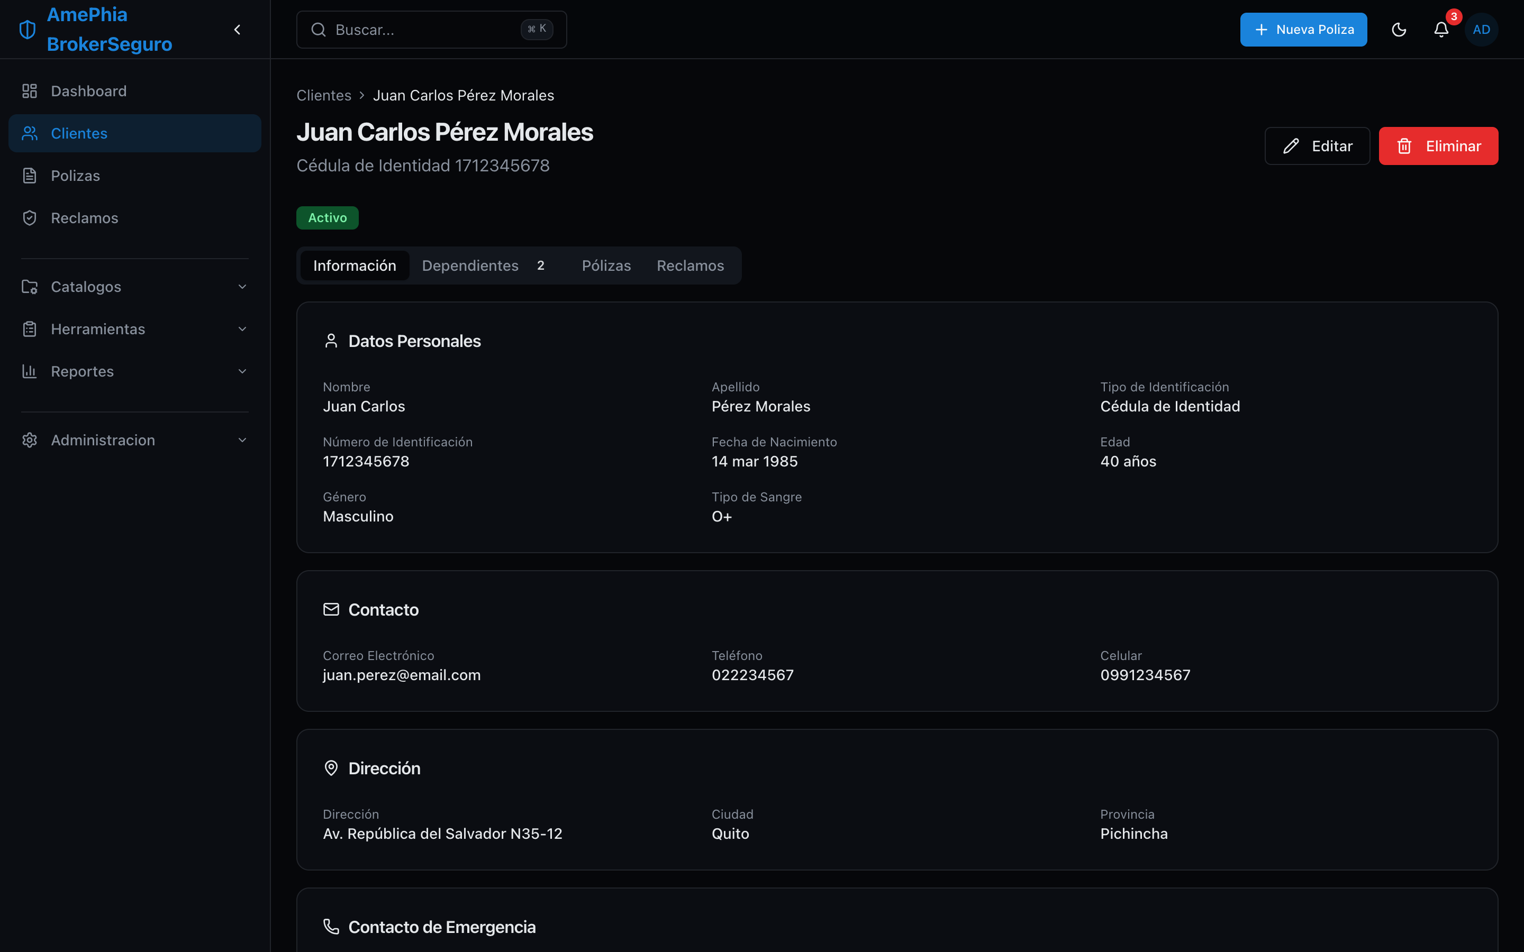Click the Nueva Poliza button
The image size is (1524, 952).
pyautogui.click(x=1303, y=30)
